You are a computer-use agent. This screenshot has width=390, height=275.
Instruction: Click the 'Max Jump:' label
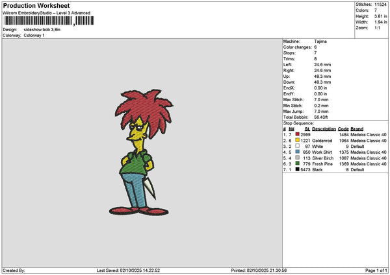pos(293,112)
